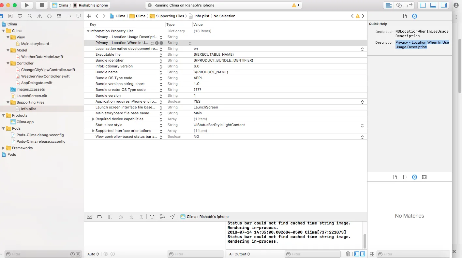Open the issue navigator

pos(39,16)
